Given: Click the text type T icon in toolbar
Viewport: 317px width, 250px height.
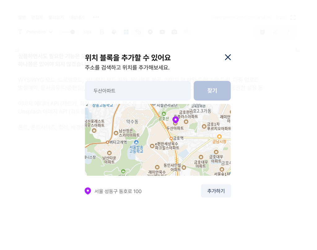Looking at the screenshot, I should [20, 32].
